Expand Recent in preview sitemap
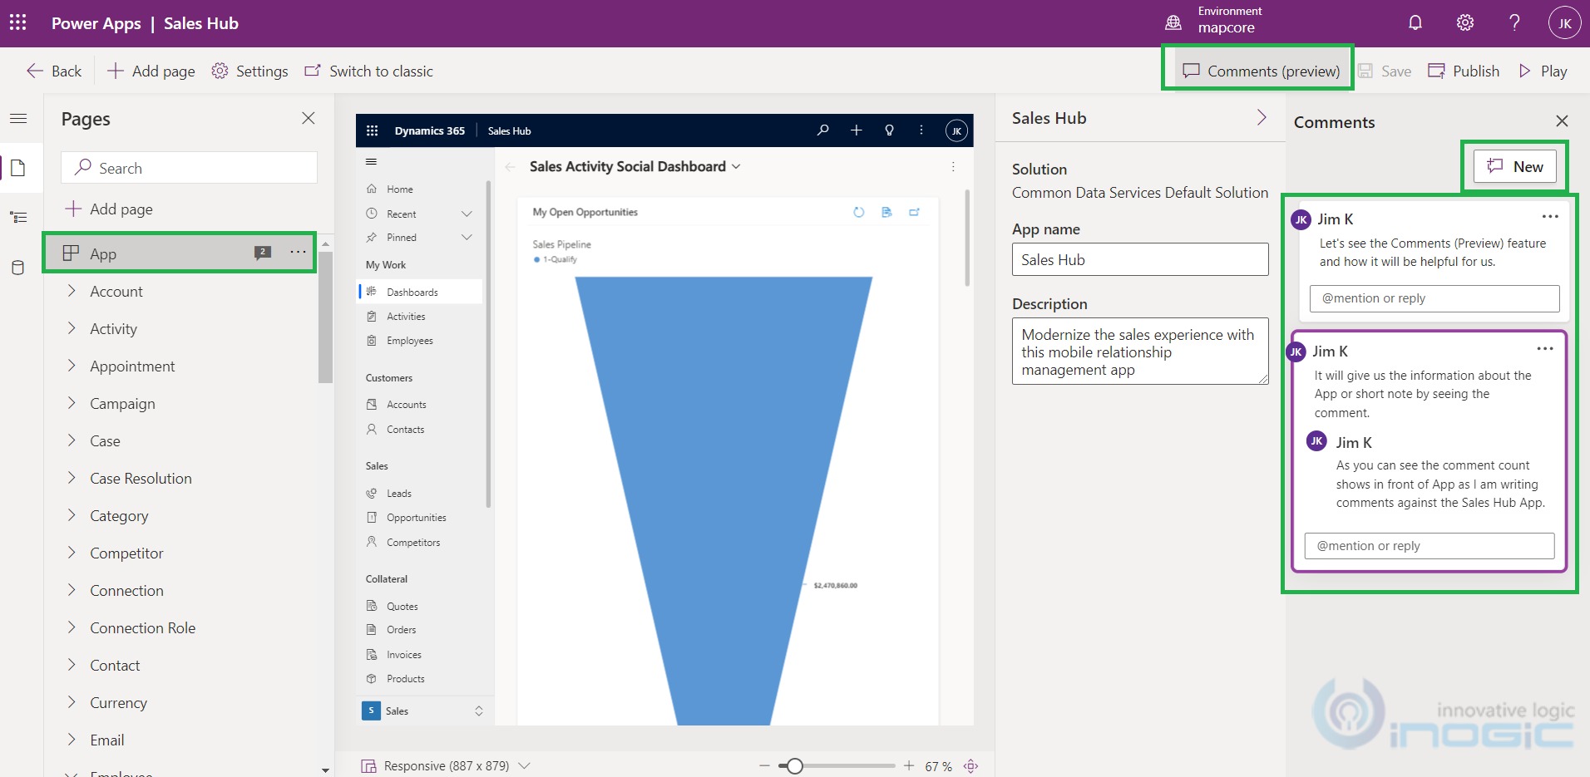Screen dimensions: 1590x777 point(467,214)
